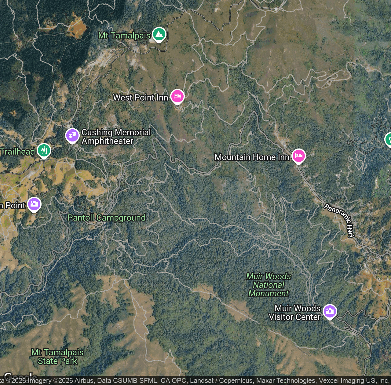Image resolution: width=391 pixels, height=385 pixels.
Task: Open the 'Muir Woods National Monument' label
Action: [x=269, y=285]
